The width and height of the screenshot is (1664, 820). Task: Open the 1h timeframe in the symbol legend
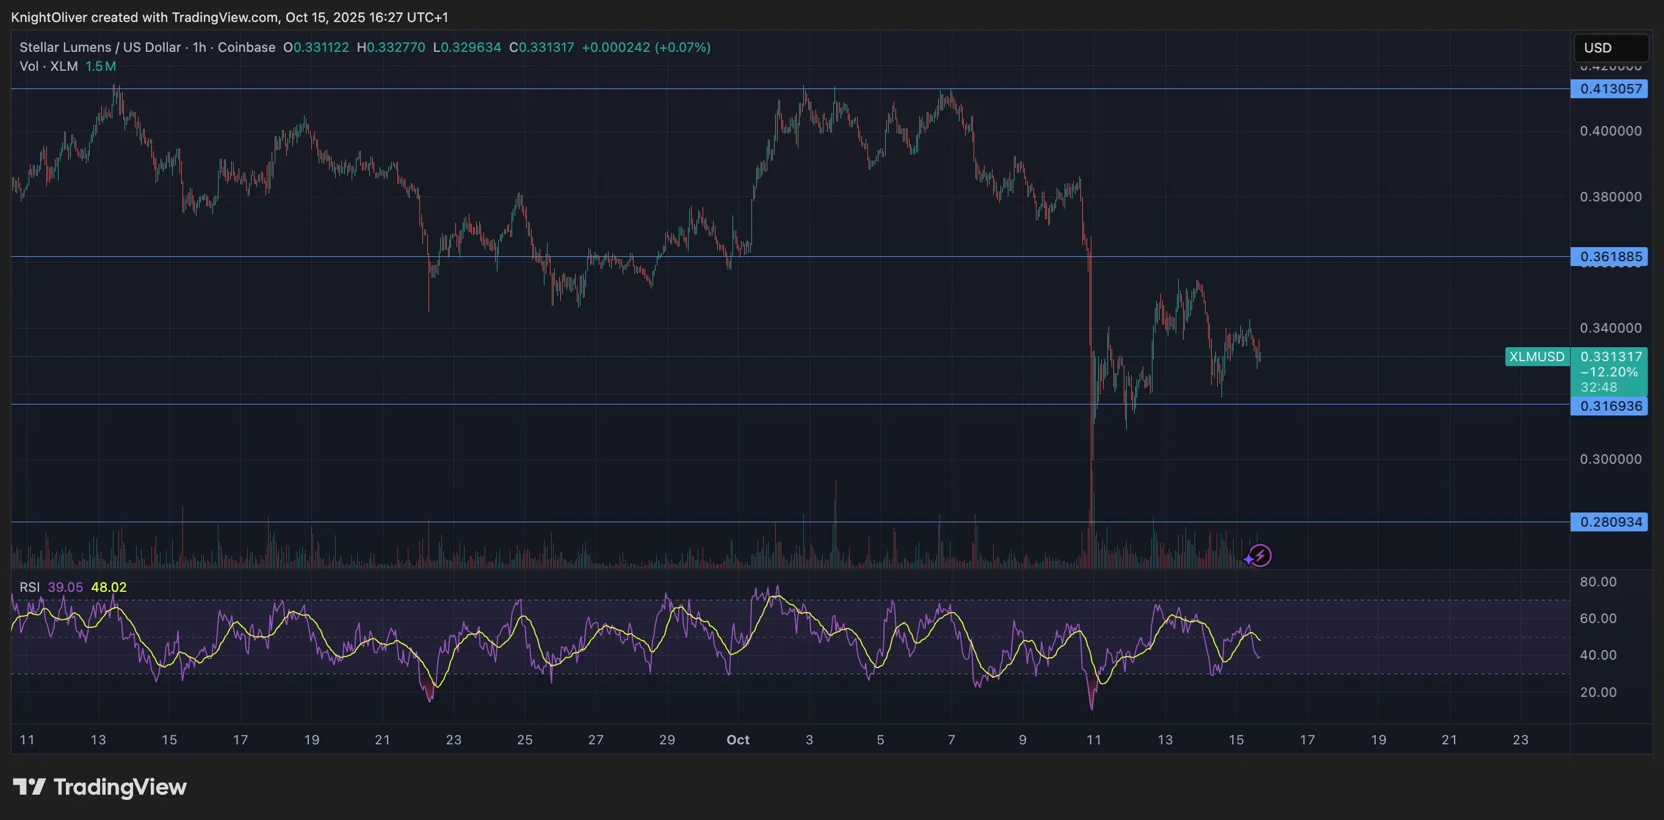click(x=200, y=47)
